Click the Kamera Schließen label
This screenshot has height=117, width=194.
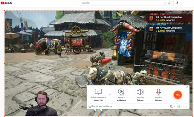pyautogui.click(x=121, y=100)
